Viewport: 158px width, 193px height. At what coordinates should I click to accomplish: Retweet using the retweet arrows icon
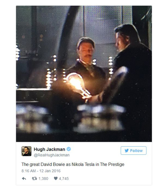pyautogui.click(x=34, y=178)
